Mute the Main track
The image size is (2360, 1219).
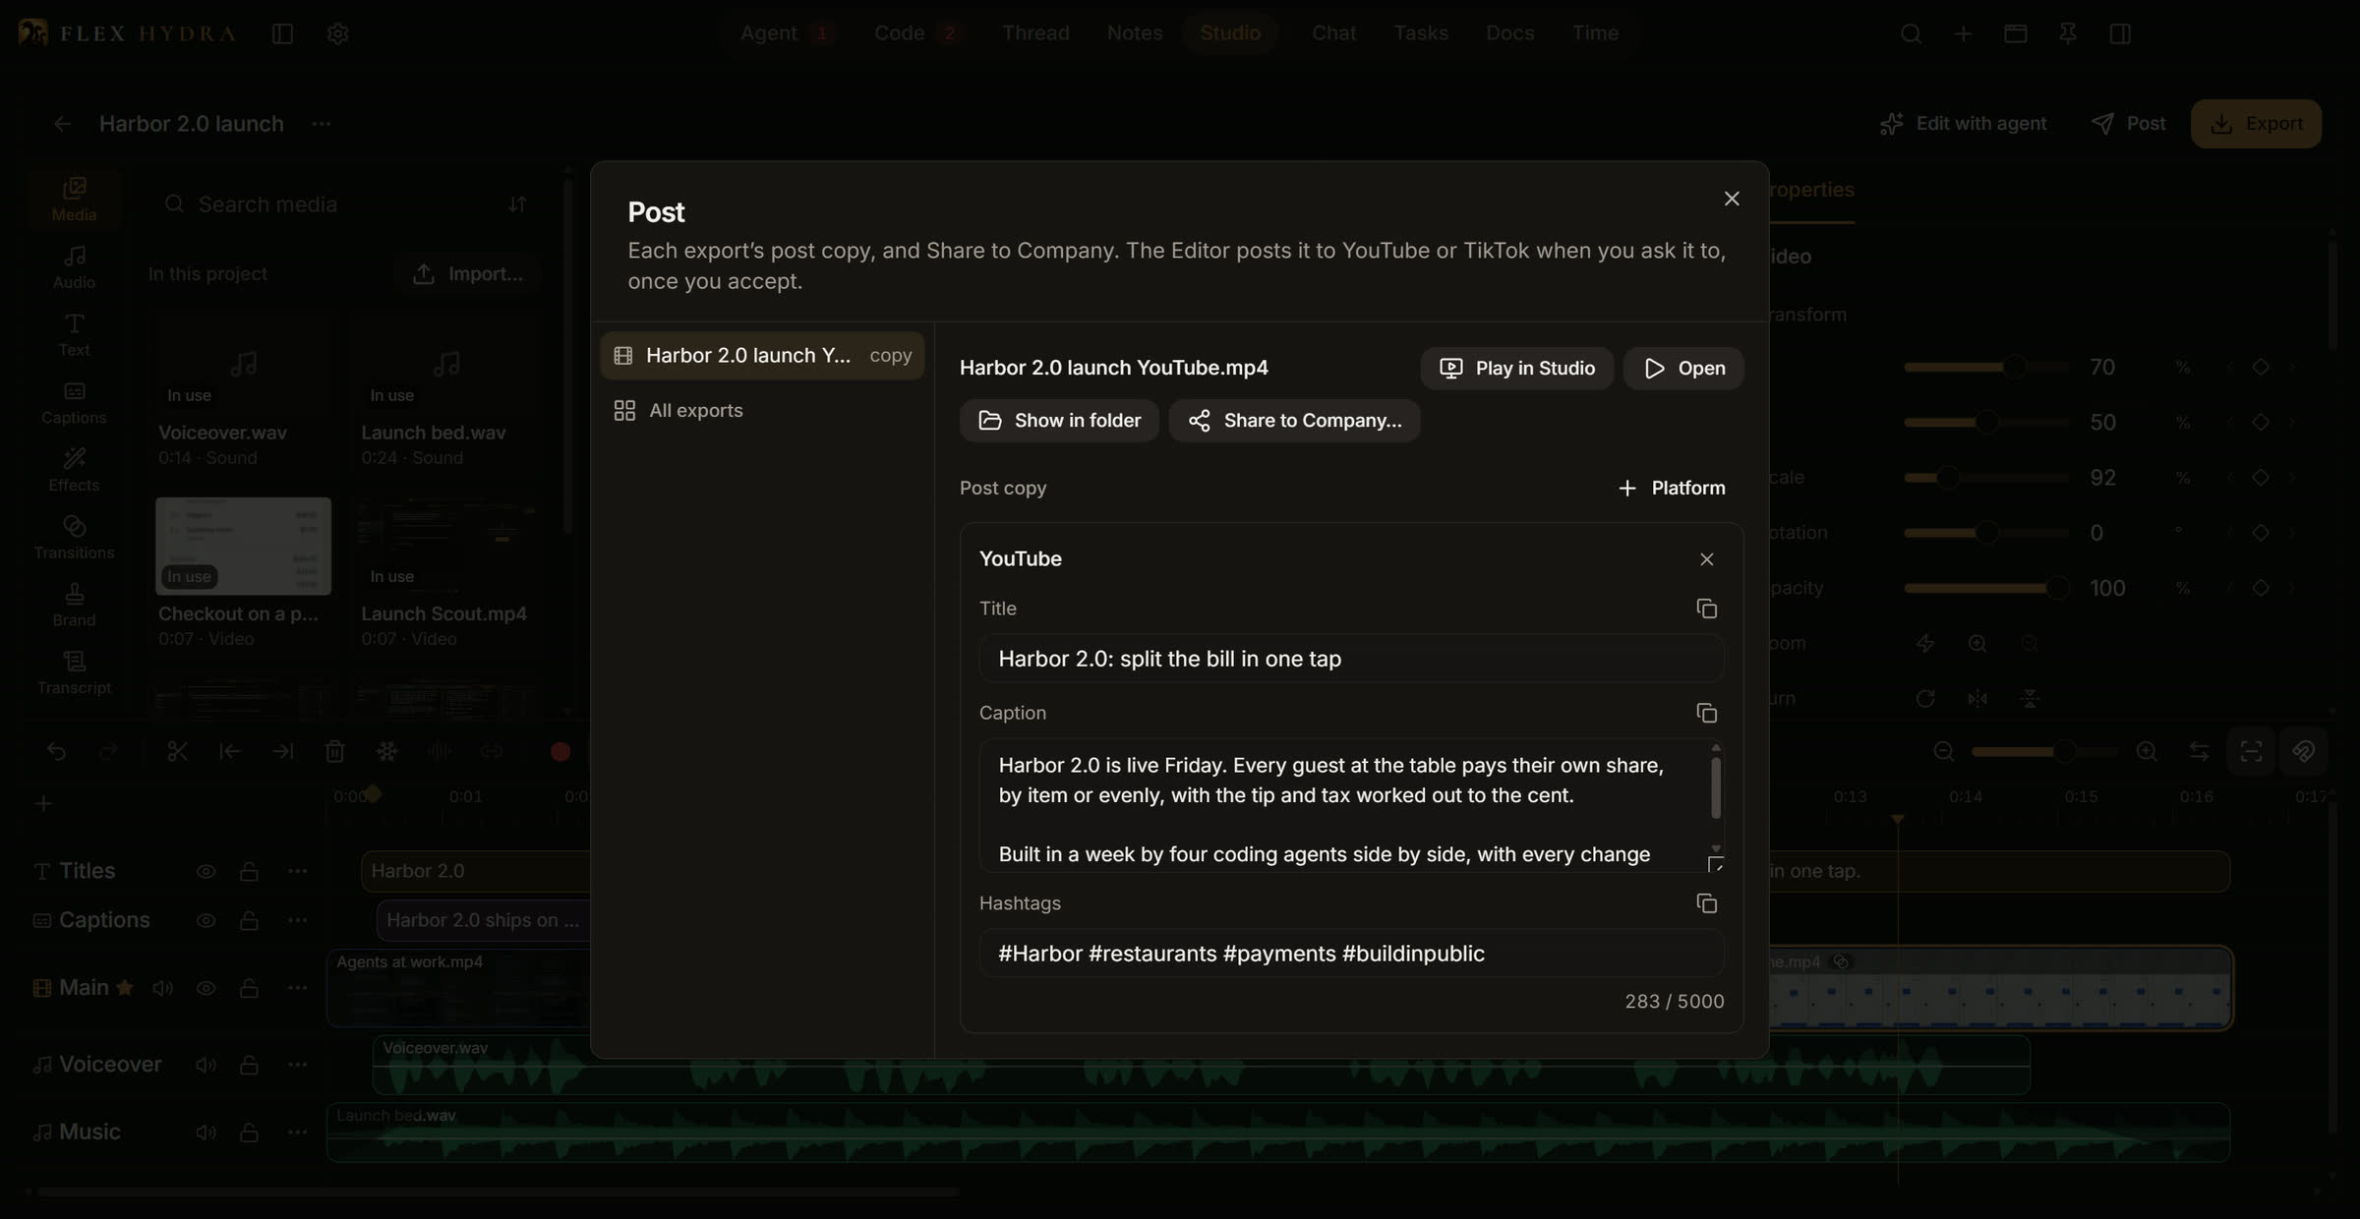coord(162,988)
